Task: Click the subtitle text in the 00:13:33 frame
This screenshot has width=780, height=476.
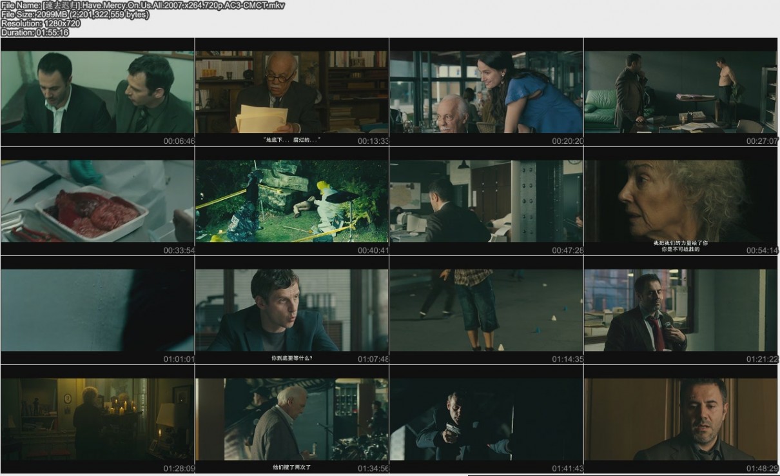Action: [292, 139]
